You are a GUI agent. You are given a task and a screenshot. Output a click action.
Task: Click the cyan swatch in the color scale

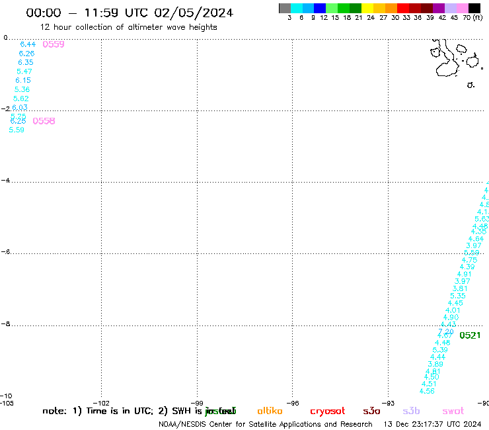[x=297, y=8]
